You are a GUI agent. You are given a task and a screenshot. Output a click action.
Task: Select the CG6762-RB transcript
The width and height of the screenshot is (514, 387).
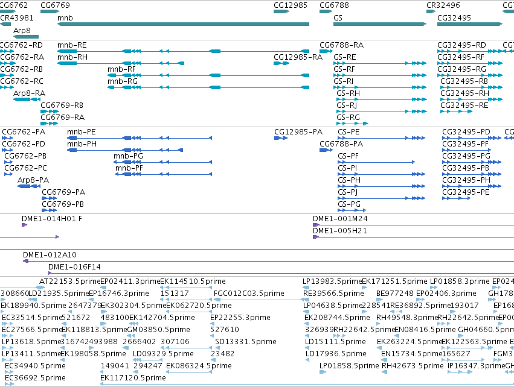coord(7,75)
